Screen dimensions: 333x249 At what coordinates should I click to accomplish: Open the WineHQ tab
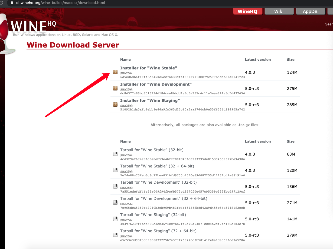(248, 11)
